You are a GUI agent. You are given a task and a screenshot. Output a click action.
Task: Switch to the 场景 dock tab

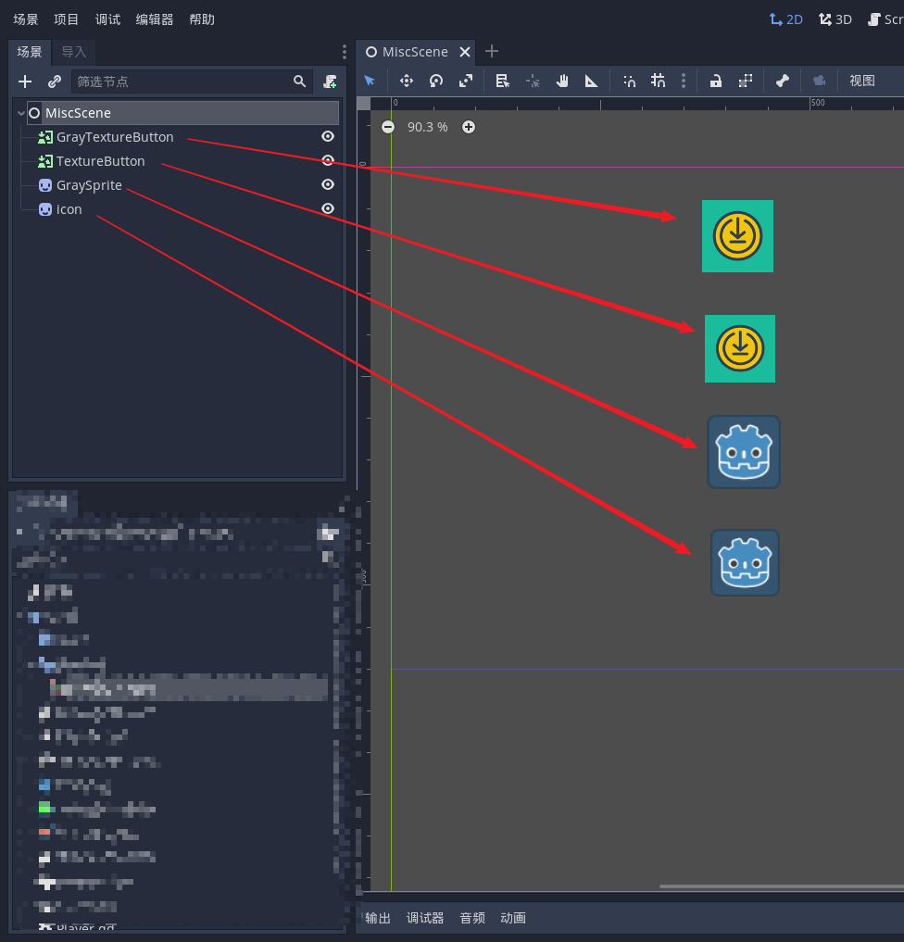(30, 52)
